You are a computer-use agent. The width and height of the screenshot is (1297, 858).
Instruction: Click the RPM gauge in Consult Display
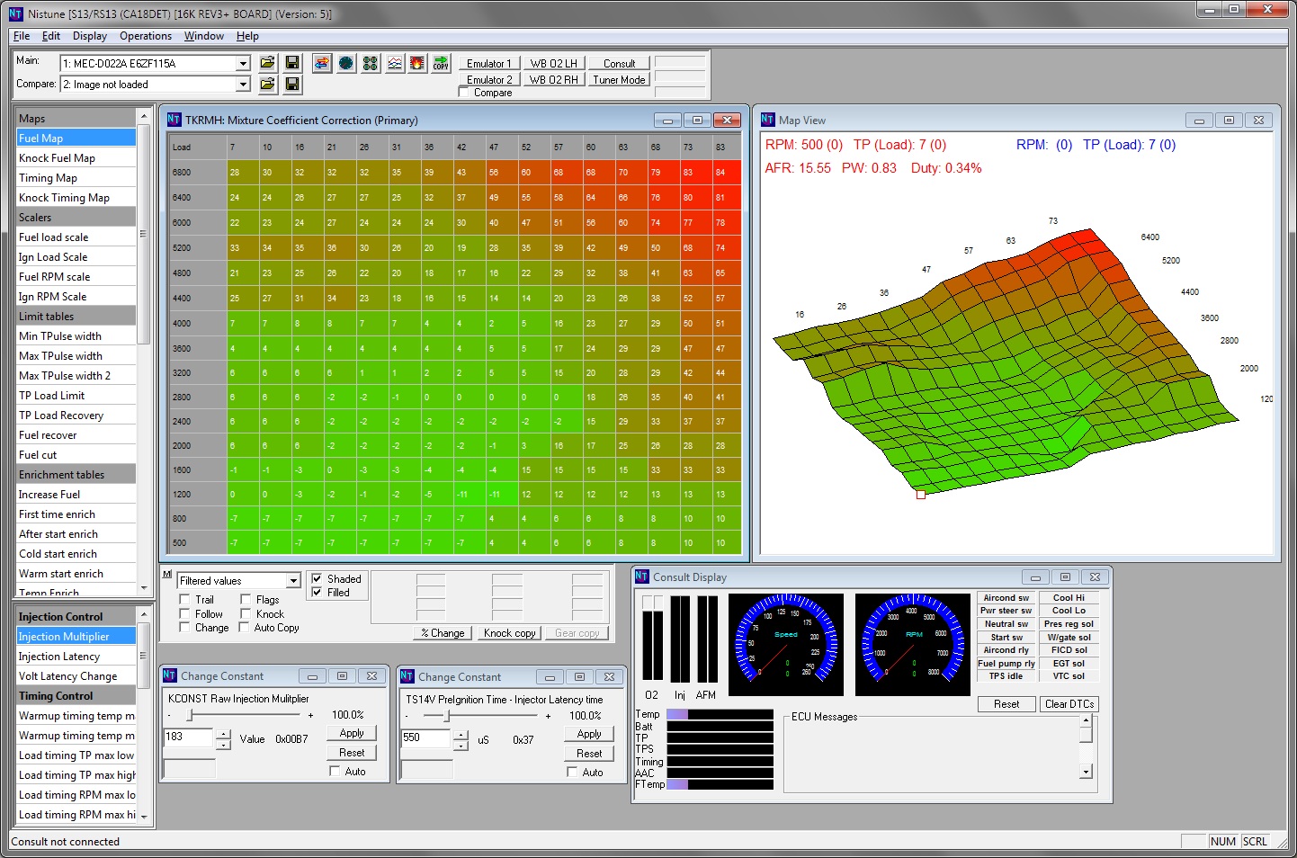(913, 644)
